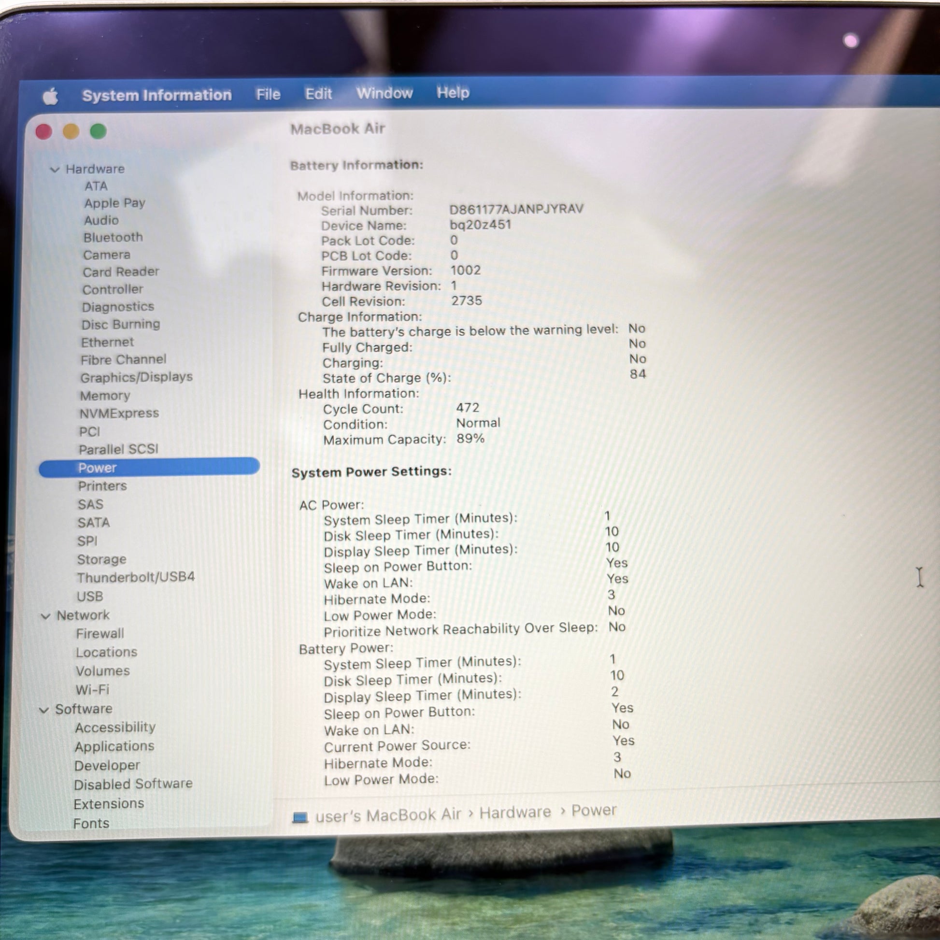940x940 pixels.
Task: Click user's MacBook Air in path bar
Action: pos(388,815)
